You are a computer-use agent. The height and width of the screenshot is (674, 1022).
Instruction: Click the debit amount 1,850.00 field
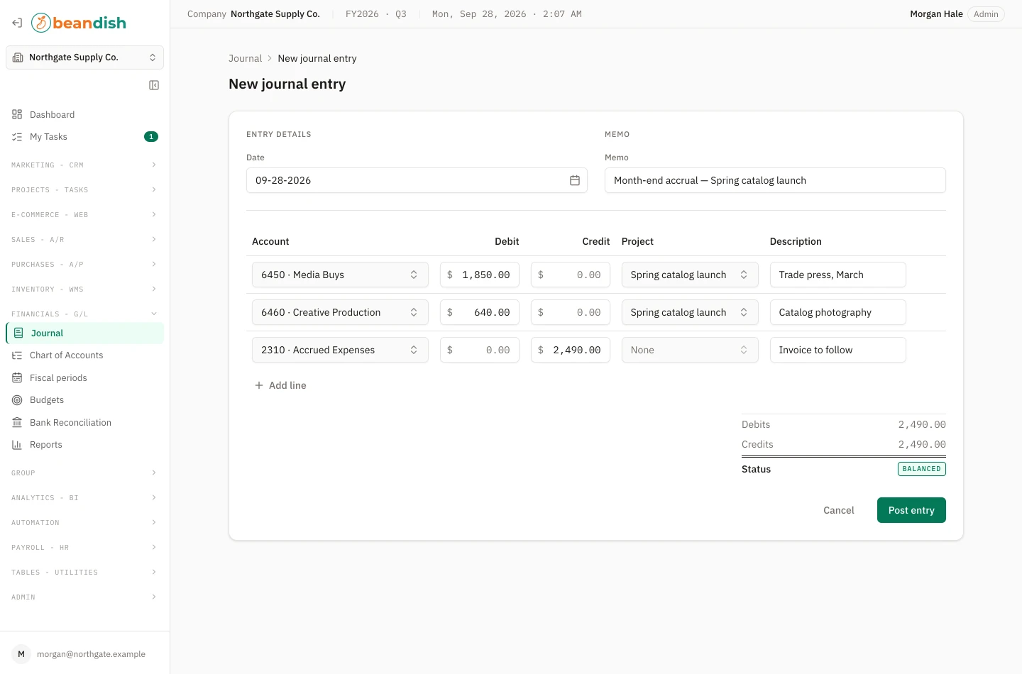pyautogui.click(x=480, y=275)
